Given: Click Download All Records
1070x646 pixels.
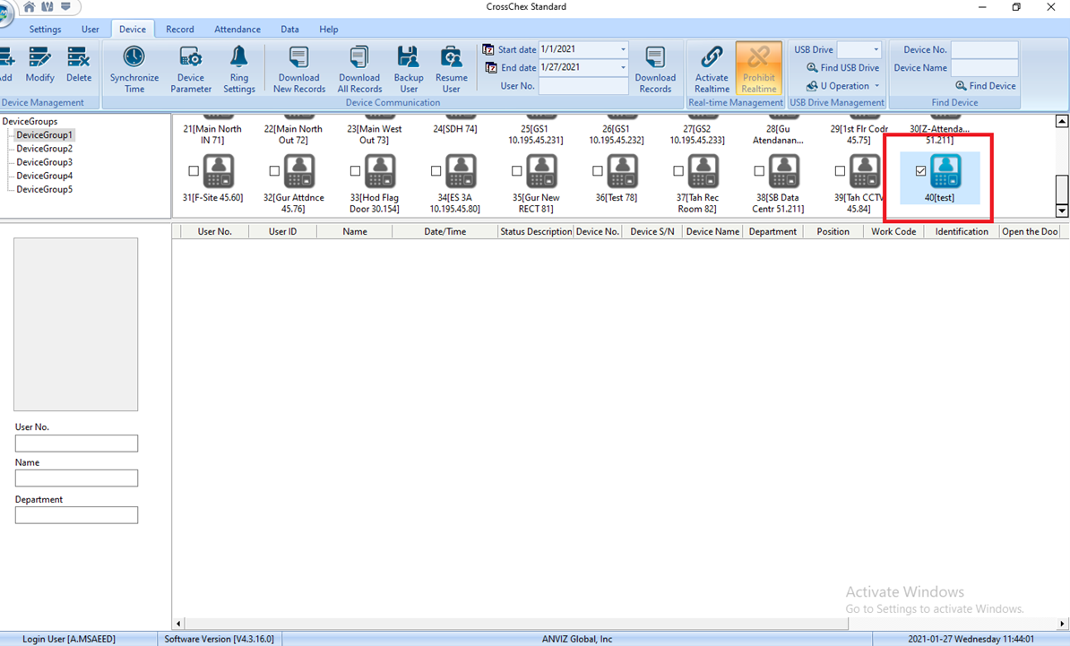Looking at the screenshot, I should tap(359, 70).
